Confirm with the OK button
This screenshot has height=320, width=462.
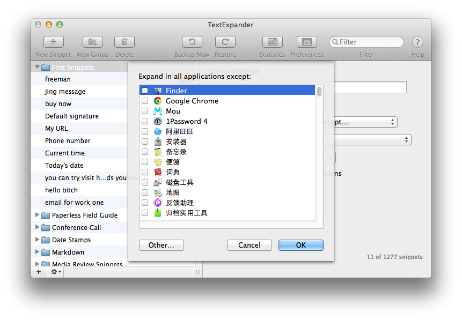pyautogui.click(x=301, y=245)
